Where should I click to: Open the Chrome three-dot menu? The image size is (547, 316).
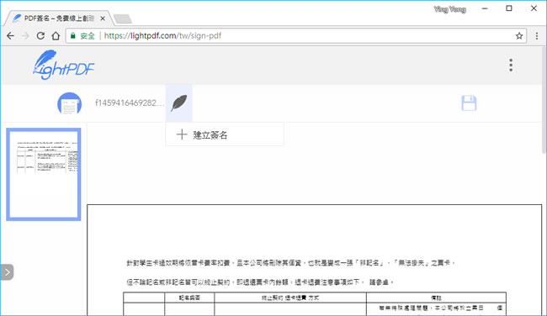537,36
